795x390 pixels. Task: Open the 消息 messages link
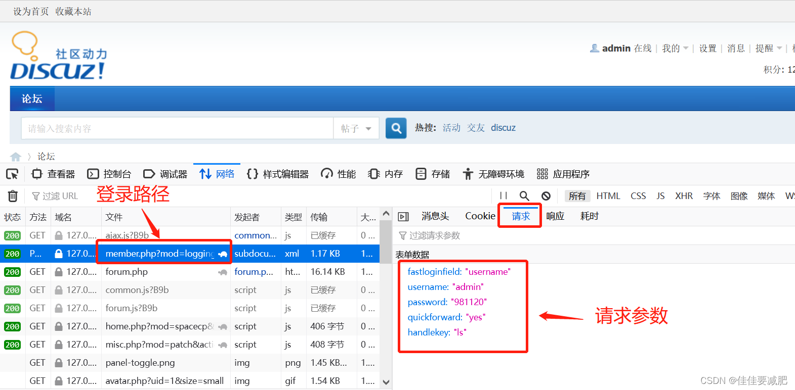coord(736,48)
